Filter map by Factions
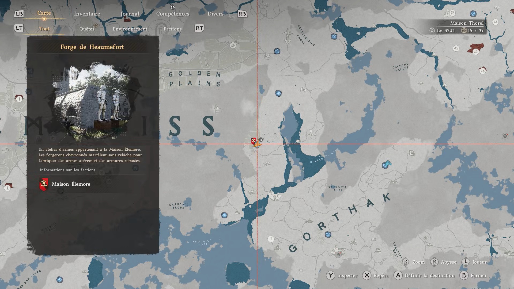This screenshot has height=289, width=514. [172, 29]
